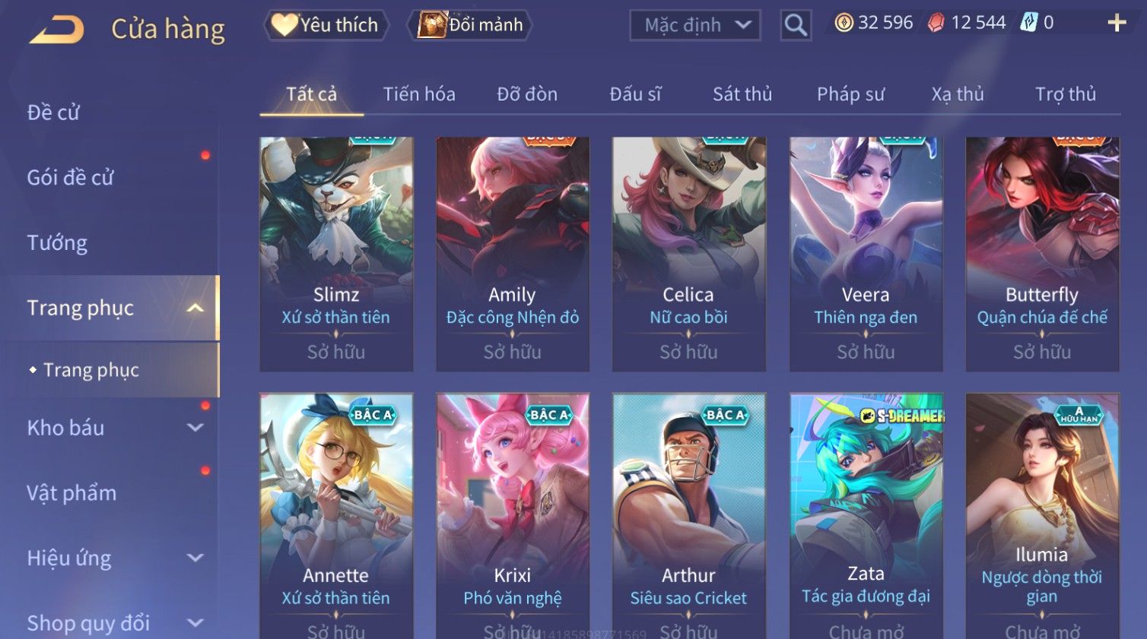This screenshot has width=1147, height=639.
Task: Open Yêu thích heart favorites
Action: click(326, 25)
